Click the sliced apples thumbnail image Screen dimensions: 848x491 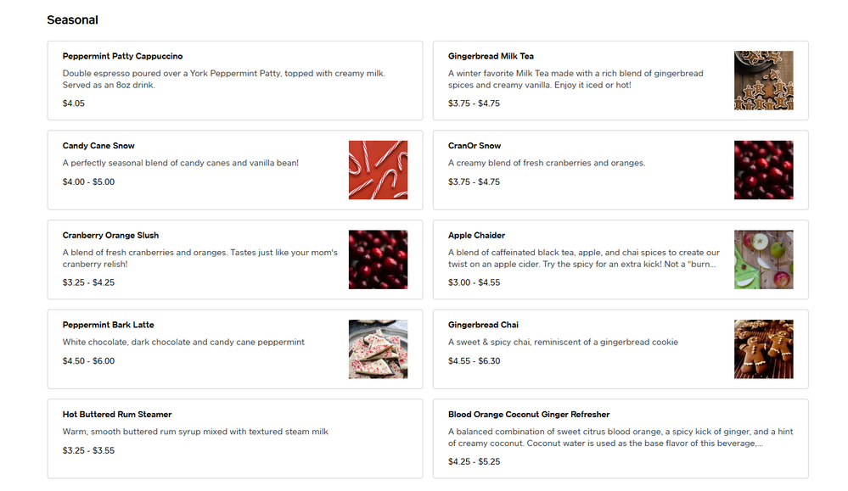(763, 259)
